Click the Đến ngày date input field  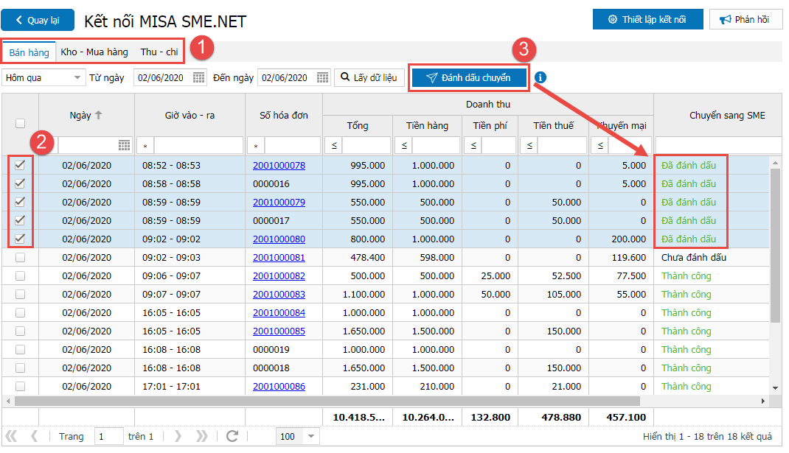click(287, 77)
